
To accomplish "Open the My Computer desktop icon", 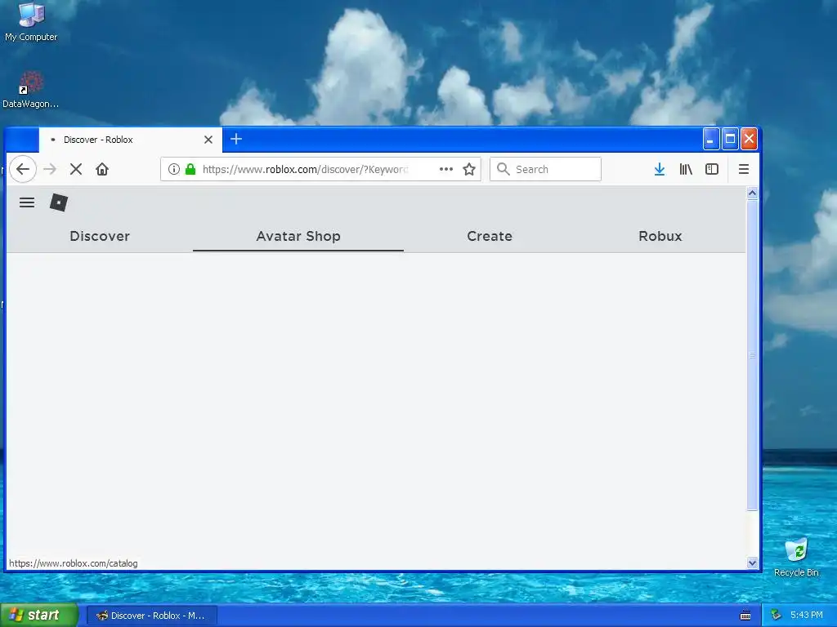I will pyautogui.click(x=31, y=22).
